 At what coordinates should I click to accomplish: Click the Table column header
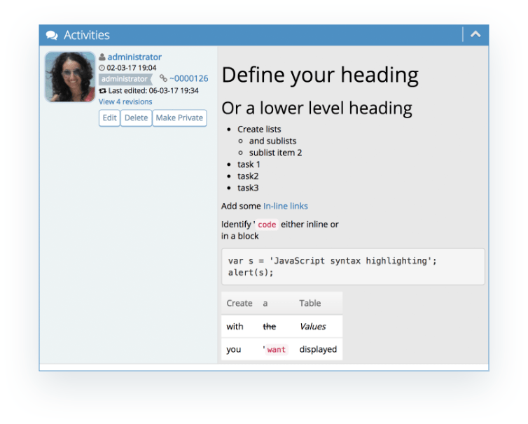tap(310, 304)
